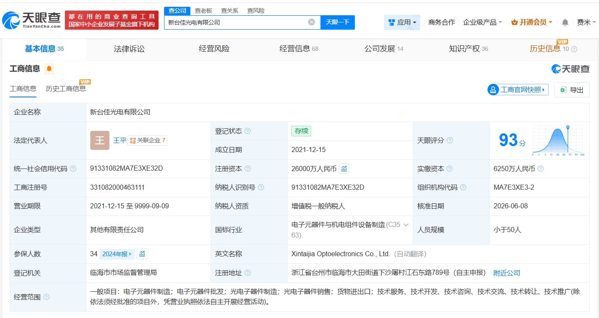Screen dimensions: 599x318
Task: Click the help icon next to 注册地址
Action: (248, 273)
